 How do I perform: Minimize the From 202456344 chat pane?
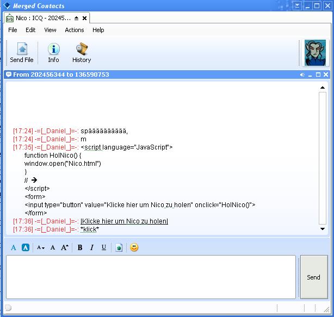(310, 74)
